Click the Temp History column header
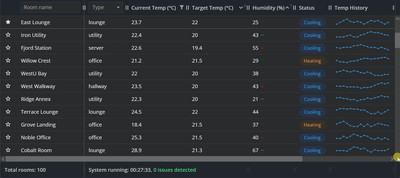 tap(351, 8)
